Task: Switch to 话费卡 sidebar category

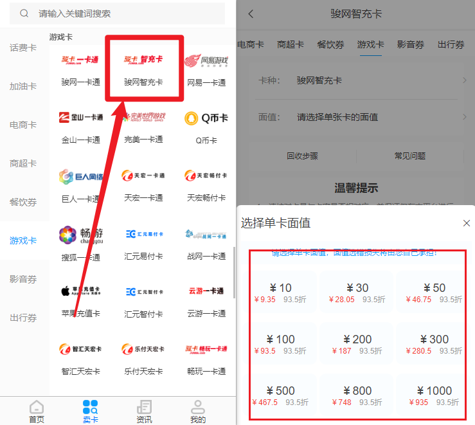Action: [23, 48]
